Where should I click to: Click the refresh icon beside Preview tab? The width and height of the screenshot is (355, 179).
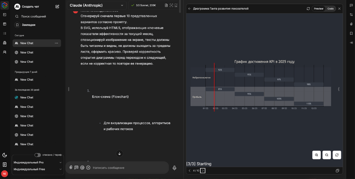(x=308, y=9)
